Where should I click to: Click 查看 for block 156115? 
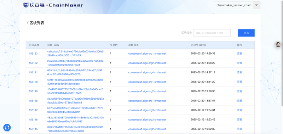239,129
